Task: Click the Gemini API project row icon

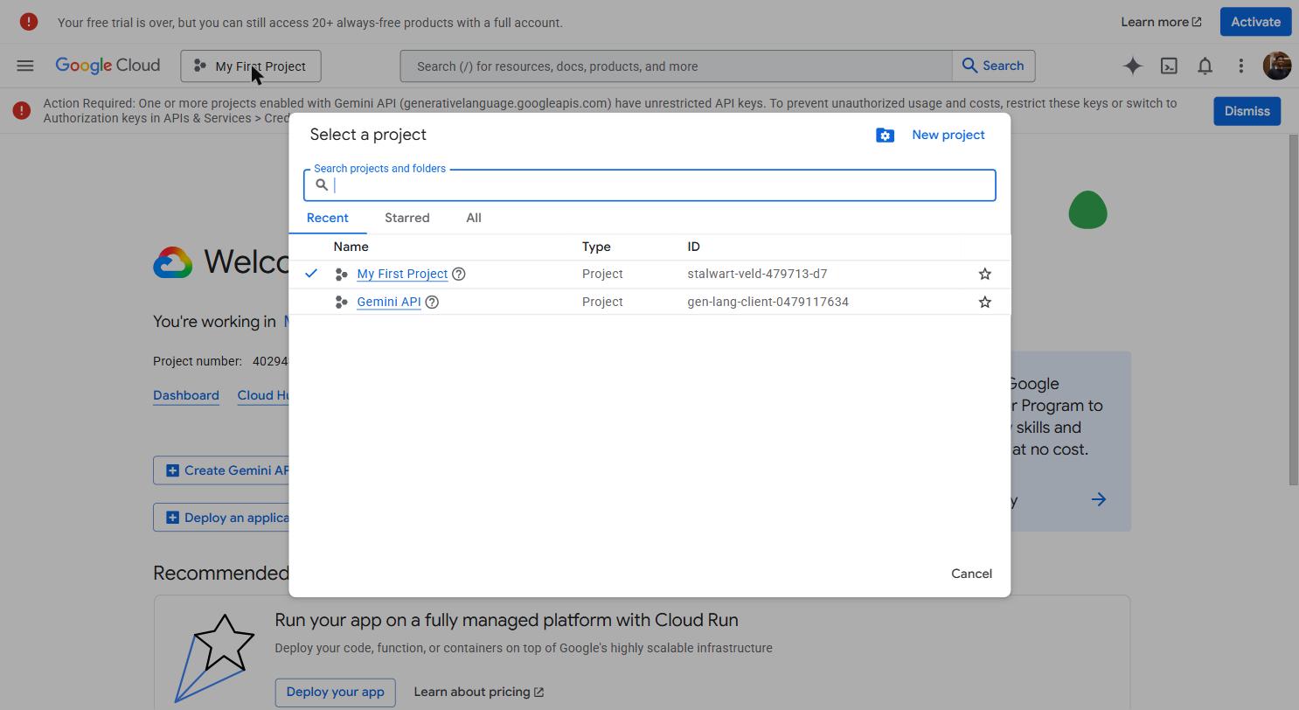Action: pos(342,302)
